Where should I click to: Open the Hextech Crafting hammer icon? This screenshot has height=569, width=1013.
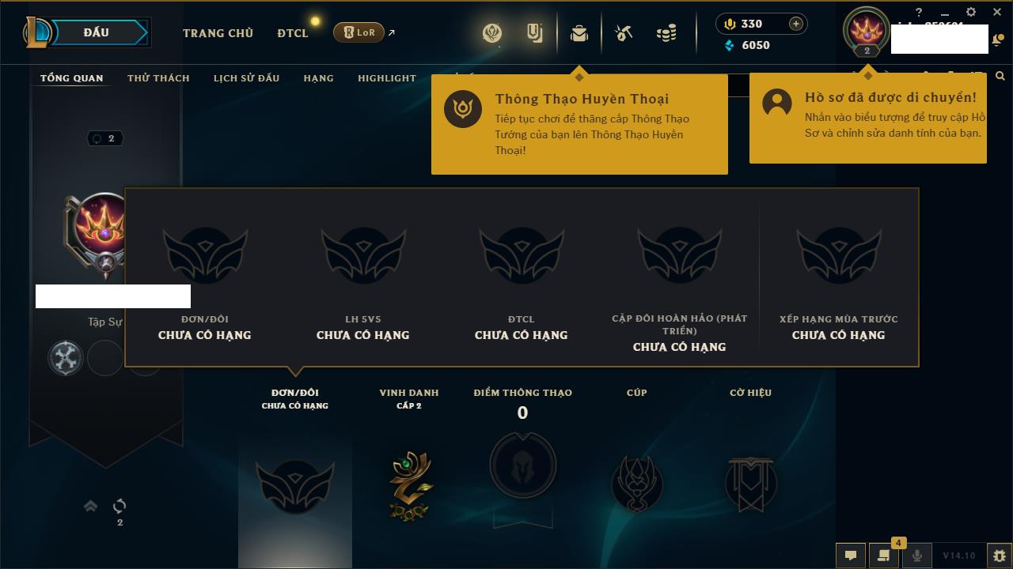pyautogui.click(x=624, y=33)
